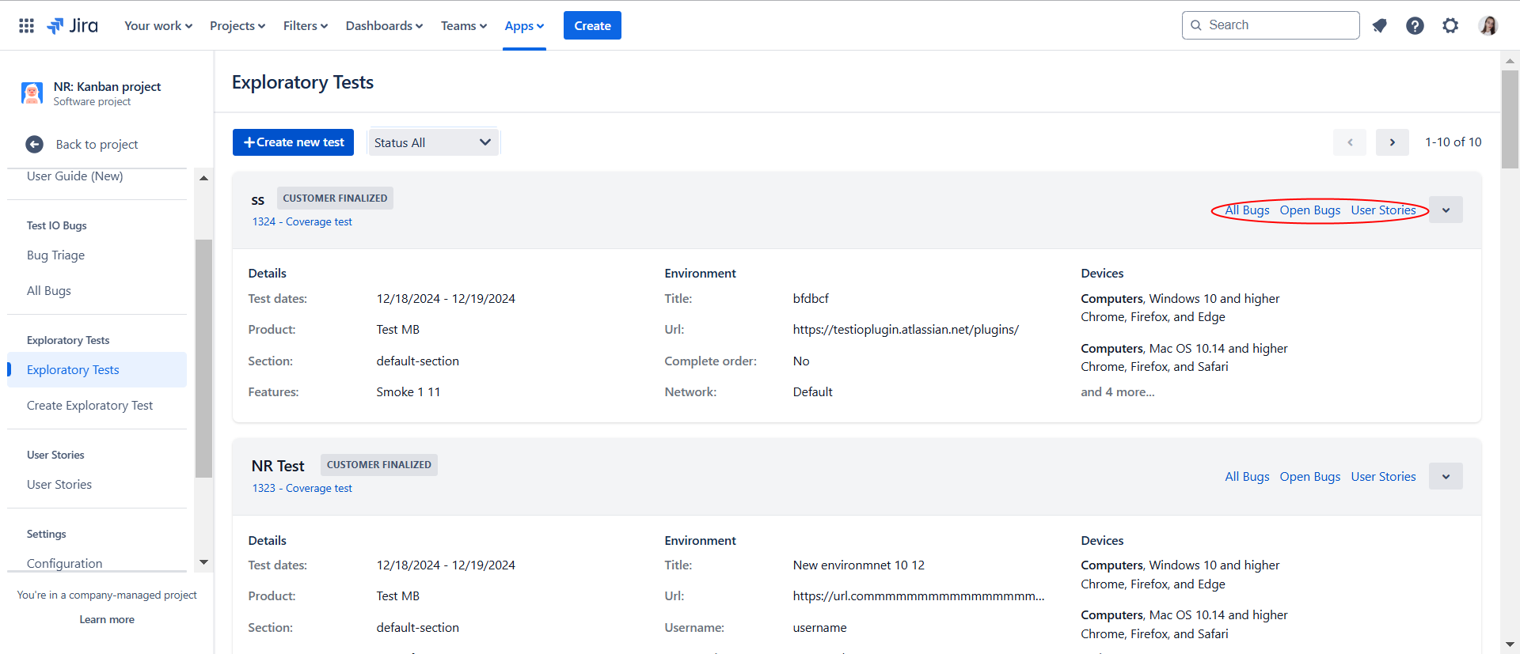Click the Learn more link
The height and width of the screenshot is (654, 1520).
pos(107,620)
